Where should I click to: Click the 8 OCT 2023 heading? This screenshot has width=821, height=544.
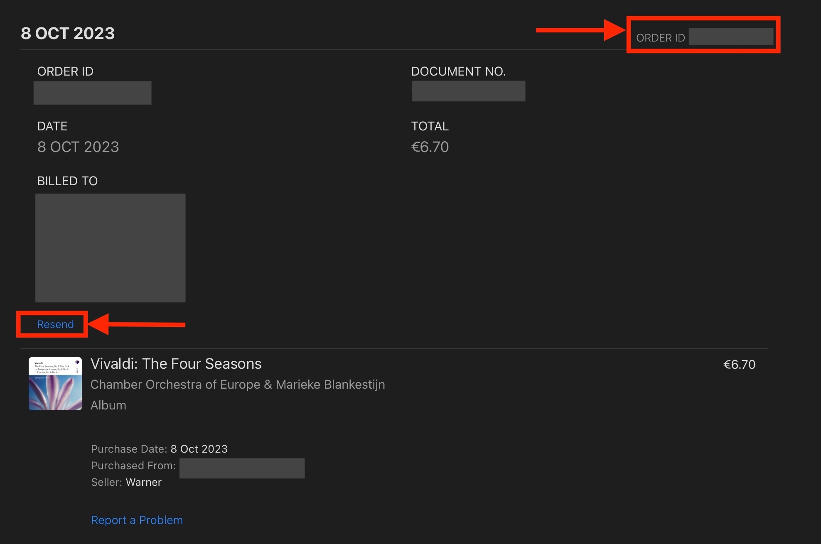click(68, 33)
